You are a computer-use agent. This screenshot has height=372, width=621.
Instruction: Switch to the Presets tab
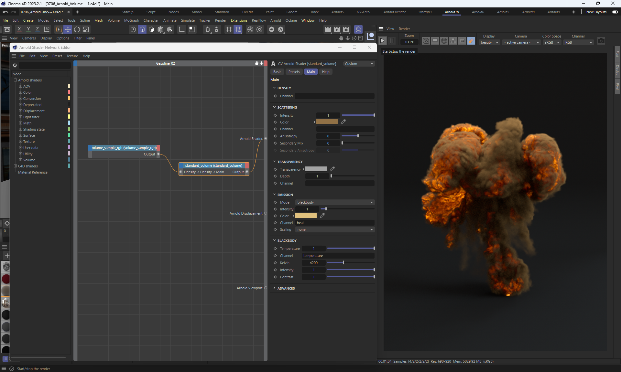click(294, 72)
